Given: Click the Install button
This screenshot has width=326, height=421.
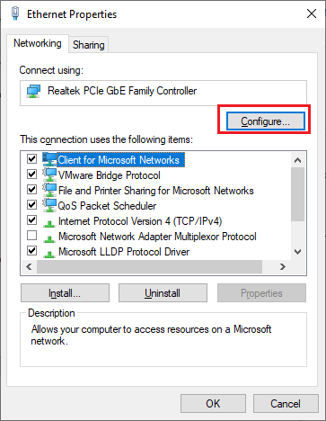Looking at the screenshot, I should (x=65, y=293).
